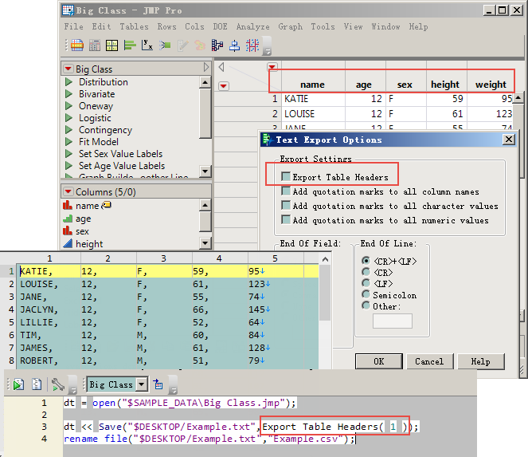Open the Analyze menu
Viewport: 528px width, 457px height.
252,26
